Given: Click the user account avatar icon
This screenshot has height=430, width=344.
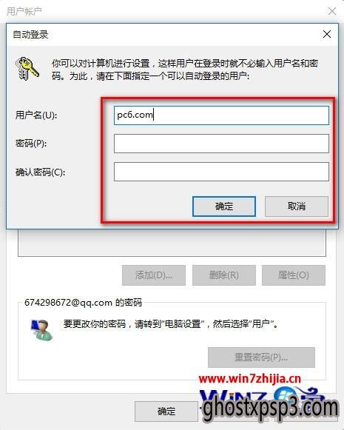Looking at the screenshot, I should pyautogui.click(x=41, y=329).
